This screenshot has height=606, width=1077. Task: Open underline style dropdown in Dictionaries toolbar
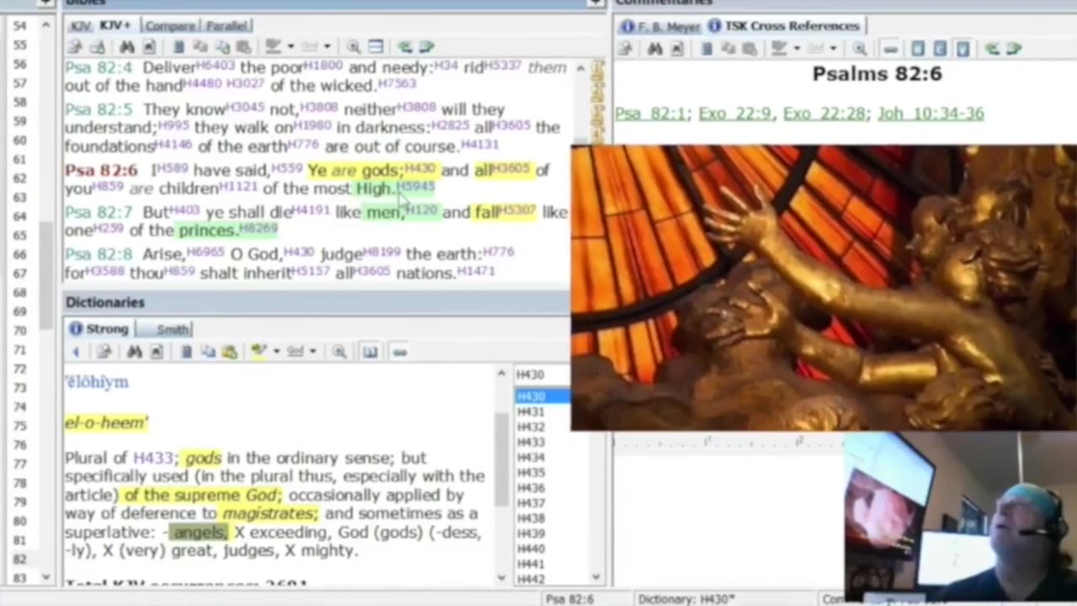click(313, 352)
